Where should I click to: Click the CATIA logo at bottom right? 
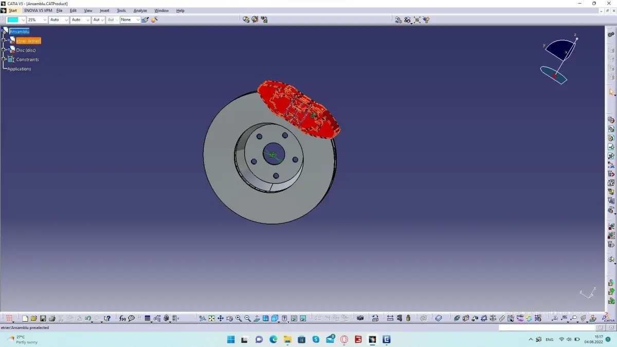pyautogui.click(x=608, y=318)
